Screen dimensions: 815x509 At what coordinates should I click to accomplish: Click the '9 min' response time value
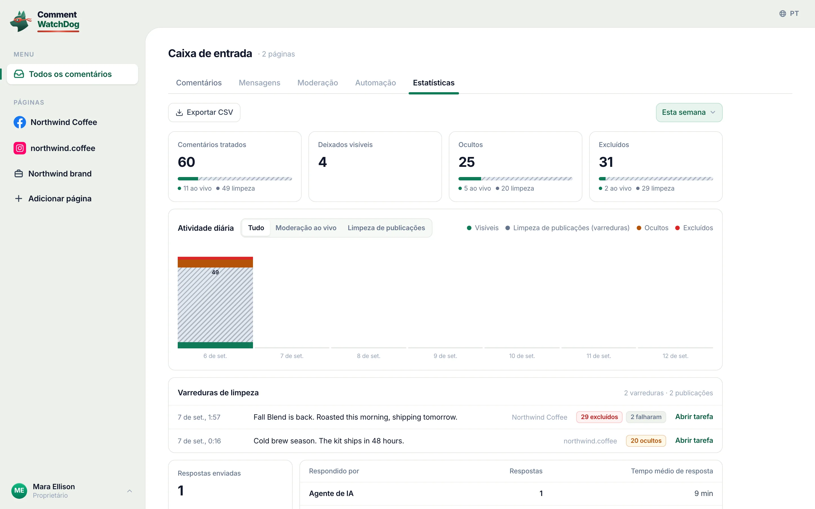click(704, 493)
